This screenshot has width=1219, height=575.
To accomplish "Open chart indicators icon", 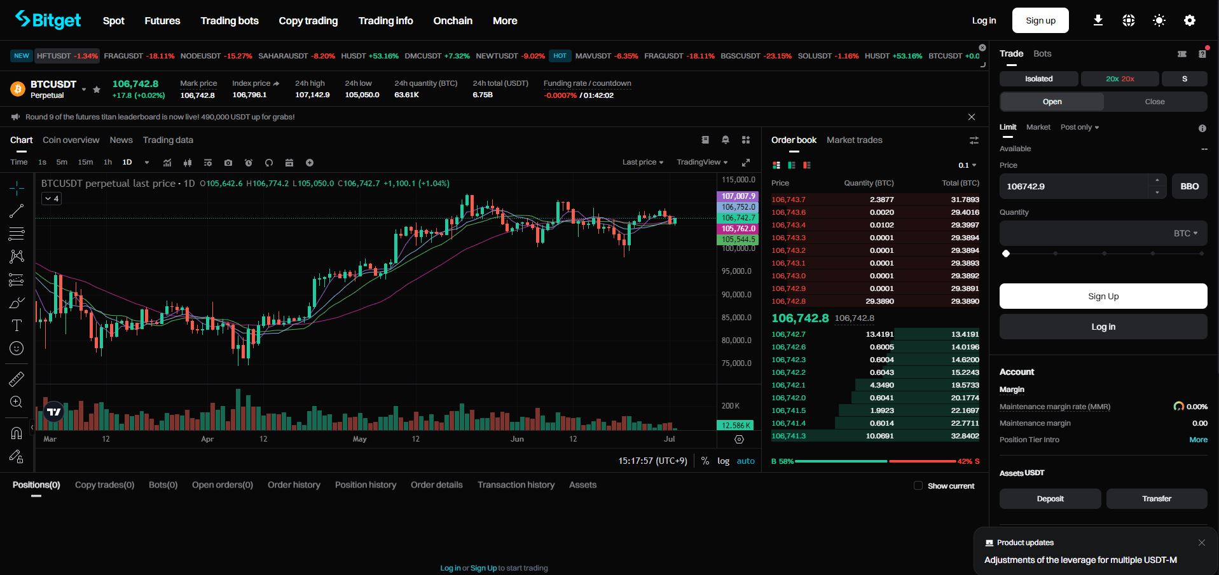I will (x=167, y=163).
